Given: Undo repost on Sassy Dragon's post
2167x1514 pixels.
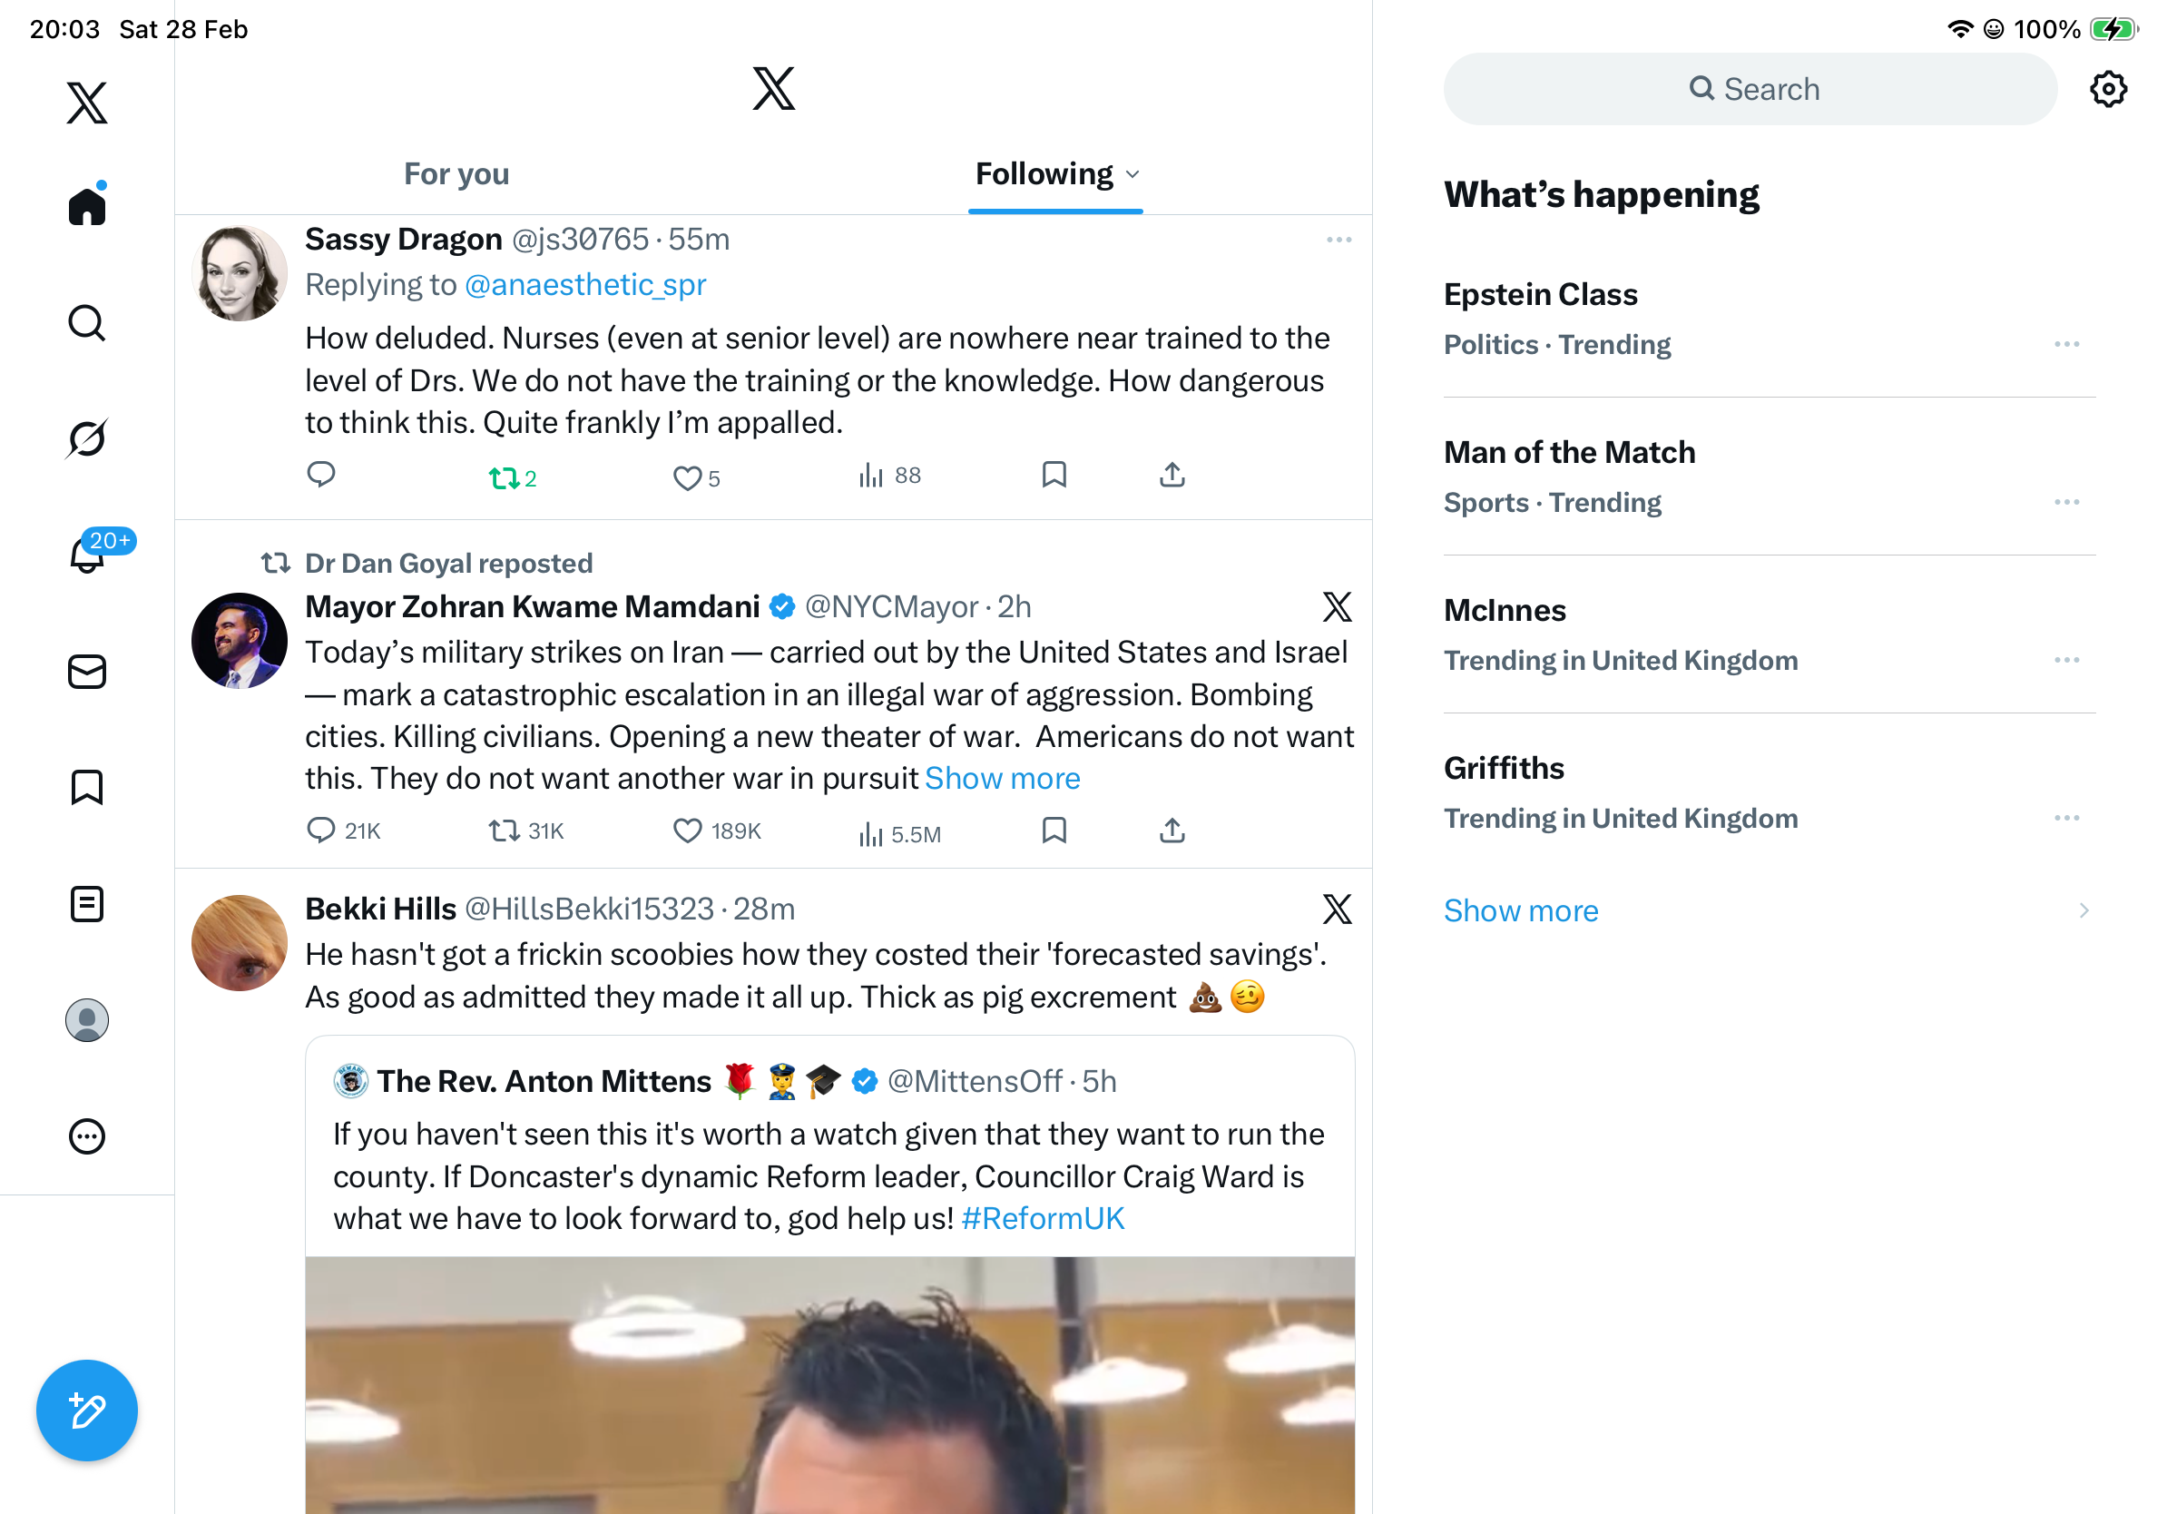Looking at the screenshot, I should coord(505,477).
